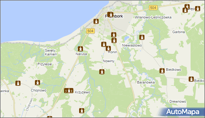The width and height of the screenshot is (205, 118).
Task: Select the church marker above Chojnowo
Action: pos(37,83)
